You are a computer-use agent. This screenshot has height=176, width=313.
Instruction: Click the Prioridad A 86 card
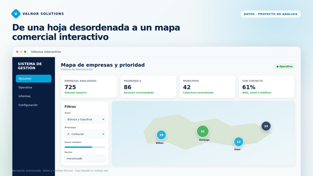point(148,86)
